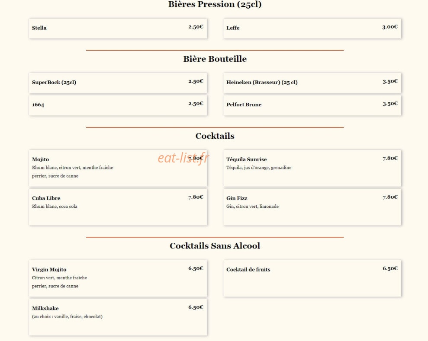Viewport: 428px width, 341px height.
Task: Click the Stella beer menu card
Action: point(118,29)
